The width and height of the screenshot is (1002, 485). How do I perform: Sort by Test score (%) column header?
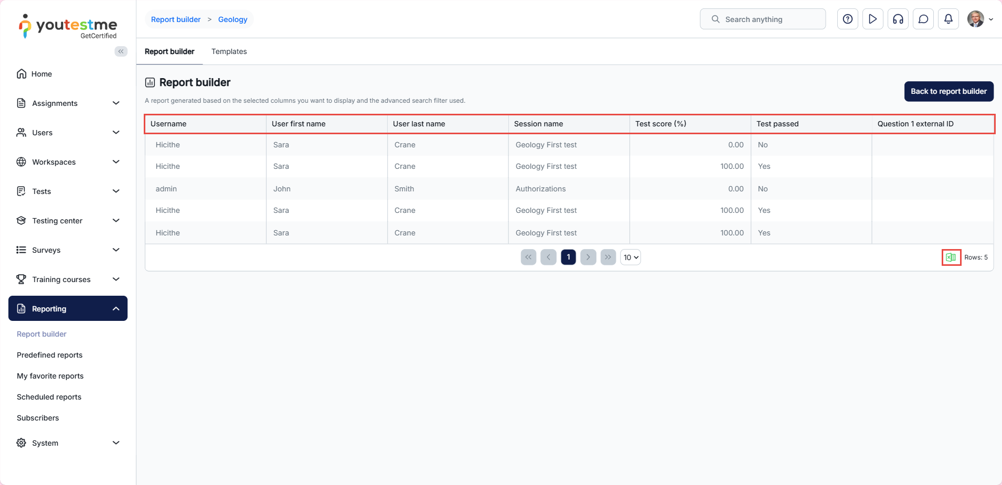(660, 124)
